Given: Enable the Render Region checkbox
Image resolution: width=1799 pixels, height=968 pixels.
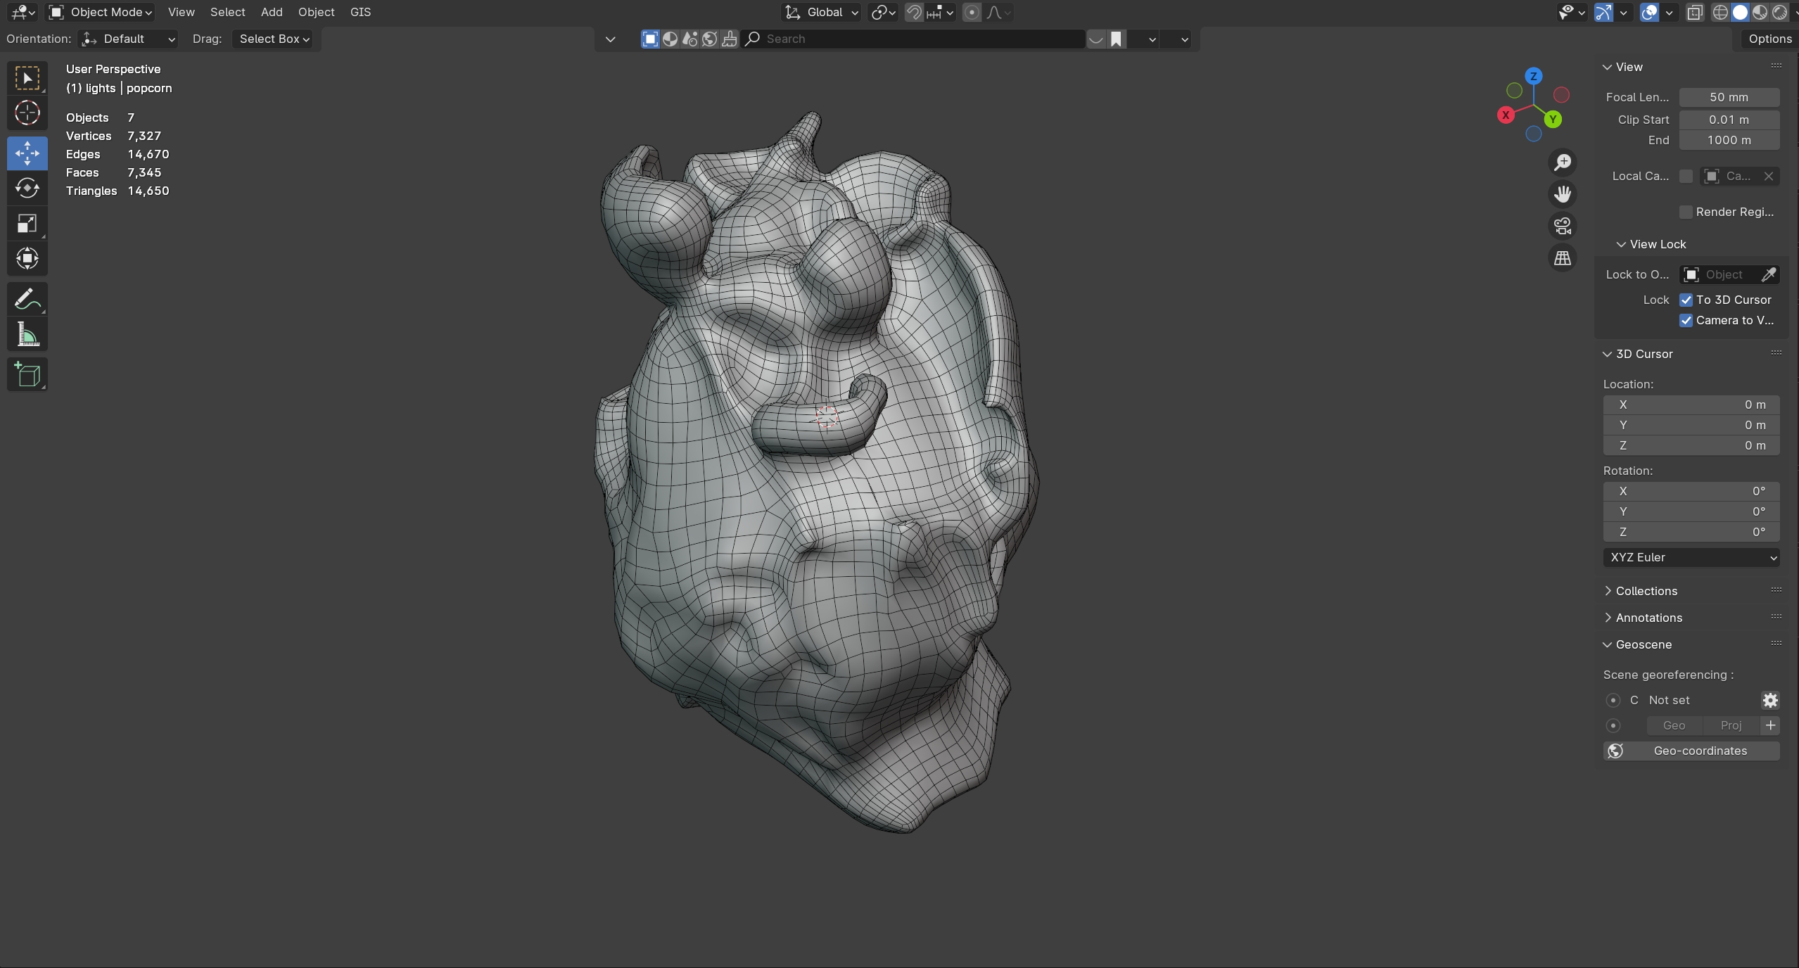Looking at the screenshot, I should pos(1686,212).
